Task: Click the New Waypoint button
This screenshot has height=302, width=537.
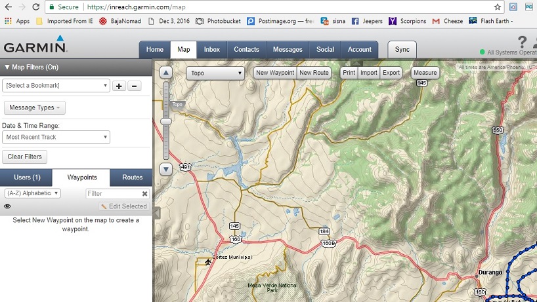Action: [274, 73]
